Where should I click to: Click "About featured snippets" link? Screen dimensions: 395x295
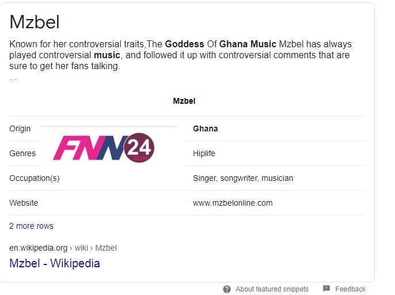(x=272, y=289)
